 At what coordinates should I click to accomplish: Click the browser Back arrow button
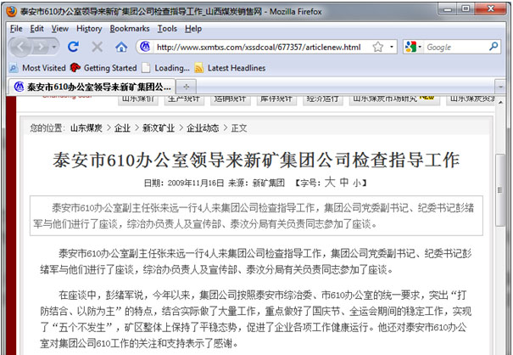22,47
